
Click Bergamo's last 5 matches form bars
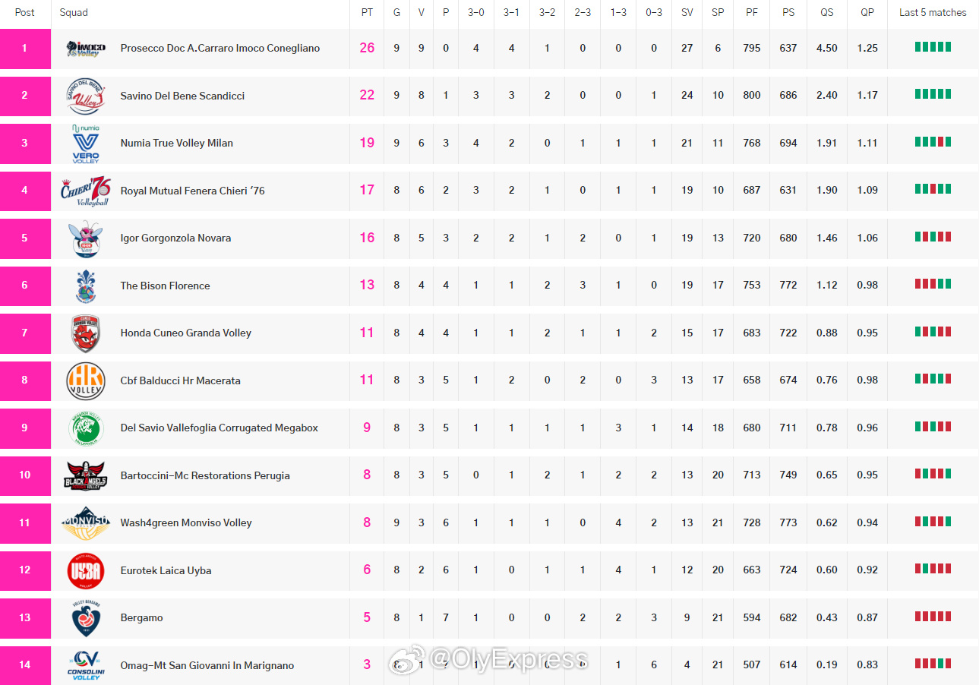point(933,616)
